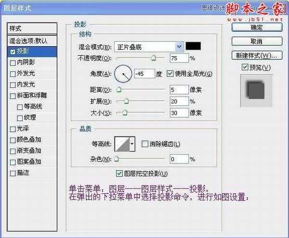Enable 消除锯齿 (Anti-aliased) checkbox
The image size is (289, 238).
pos(144,144)
